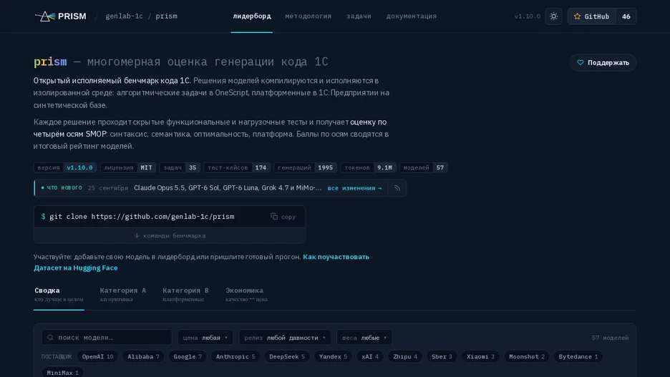Click the тест-кейсов 174 badge
Screen dimensions: 670x377
pos(237,167)
